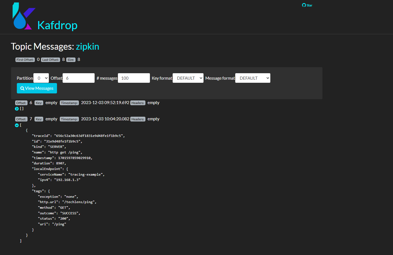Click the duration value 8907
The image size is (393, 255).
click(x=60, y=163)
